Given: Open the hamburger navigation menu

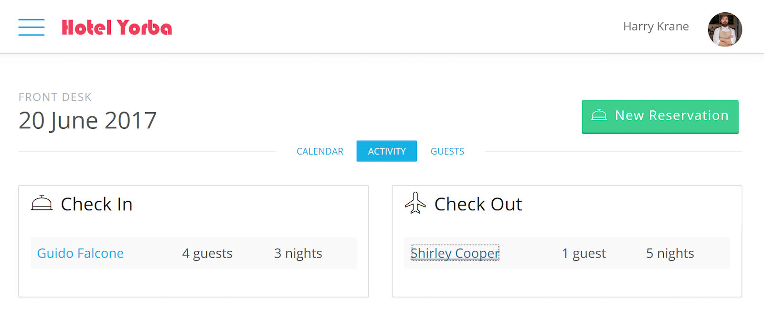Looking at the screenshot, I should point(32,27).
